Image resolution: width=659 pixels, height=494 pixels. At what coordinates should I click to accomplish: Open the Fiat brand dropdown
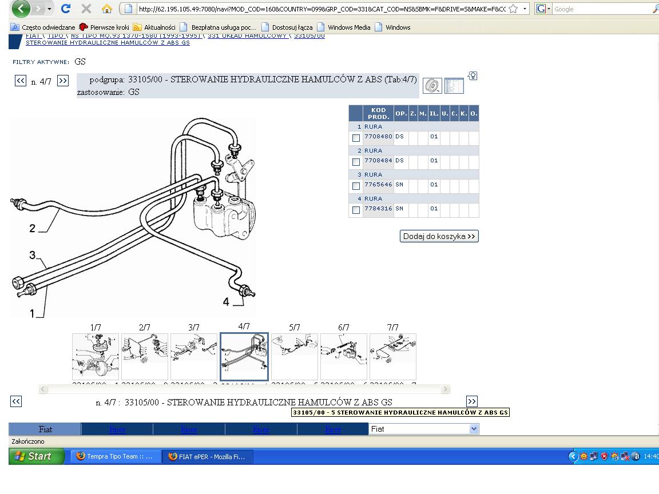pos(424,429)
